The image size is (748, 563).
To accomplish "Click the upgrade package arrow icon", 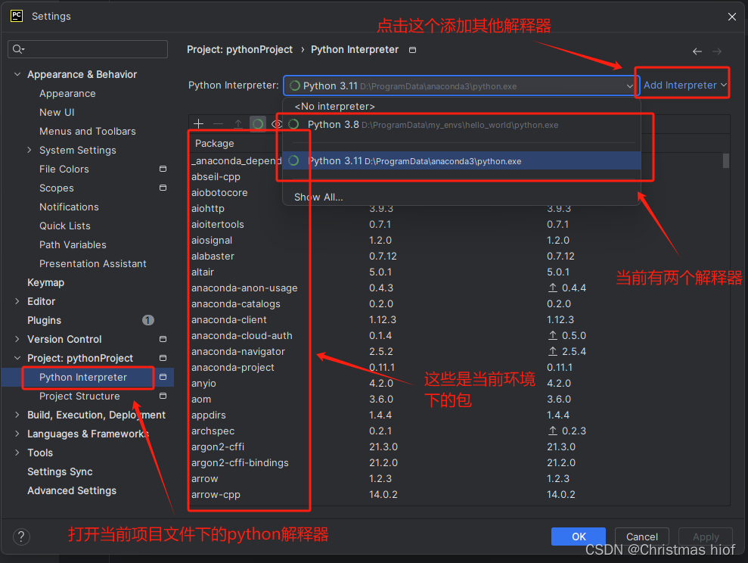I will [238, 124].
